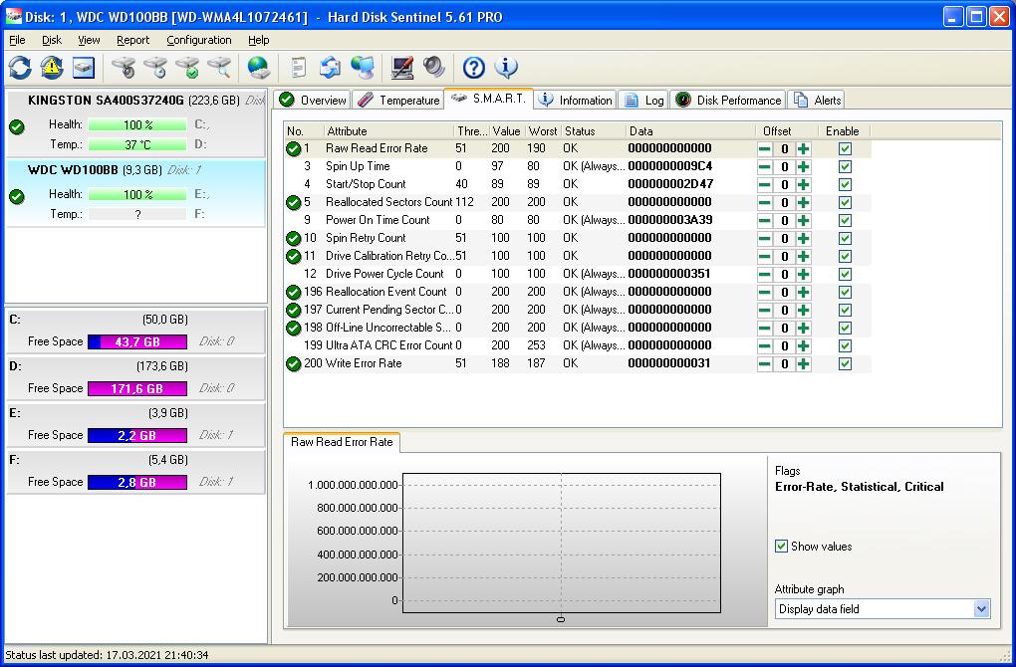
Task: Open the Configuration menu
Action: click(x=199, y=40)
